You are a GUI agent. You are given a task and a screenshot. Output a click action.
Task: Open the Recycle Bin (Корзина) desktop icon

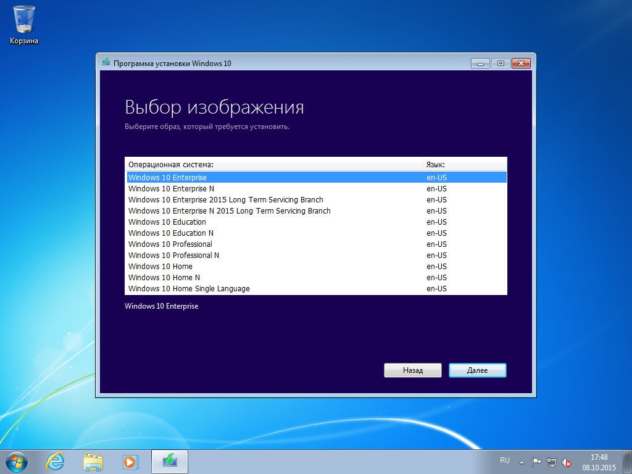pyautogui.click(x=24, y=25)
